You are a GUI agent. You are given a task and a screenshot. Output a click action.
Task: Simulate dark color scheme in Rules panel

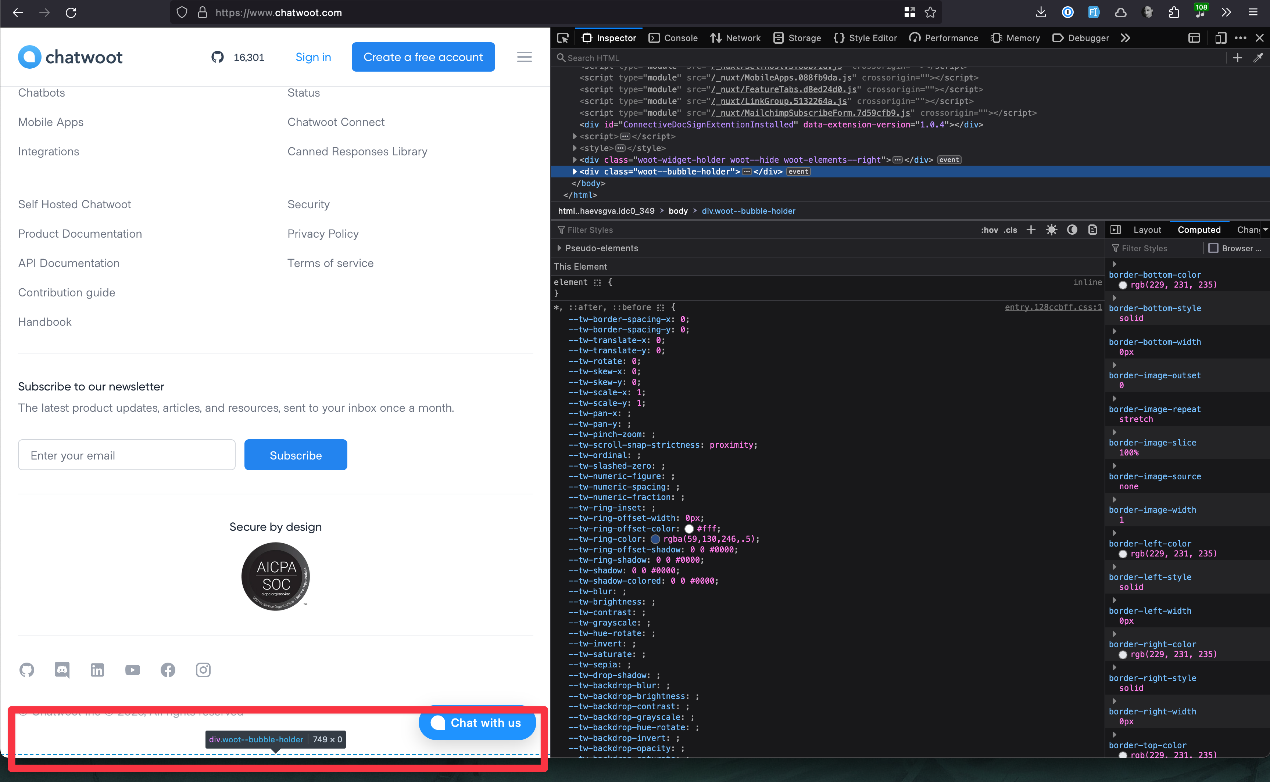1072,230
